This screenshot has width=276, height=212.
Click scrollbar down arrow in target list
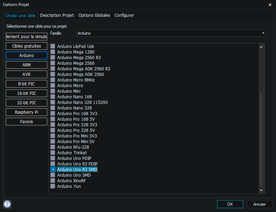pos(261,191)
